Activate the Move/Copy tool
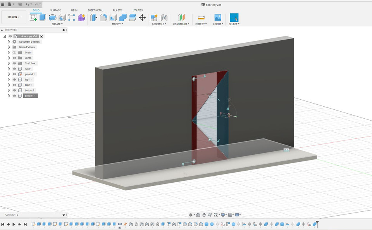This screenshot has height=230, width=372. (142, 17)
